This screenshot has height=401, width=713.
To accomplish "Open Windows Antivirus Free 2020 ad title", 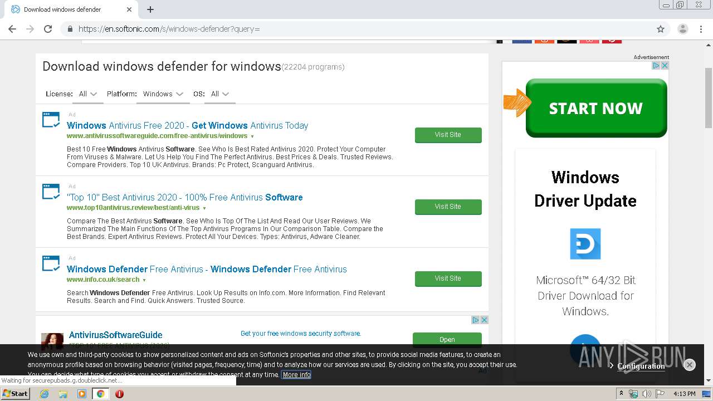I will pos(187,125).
